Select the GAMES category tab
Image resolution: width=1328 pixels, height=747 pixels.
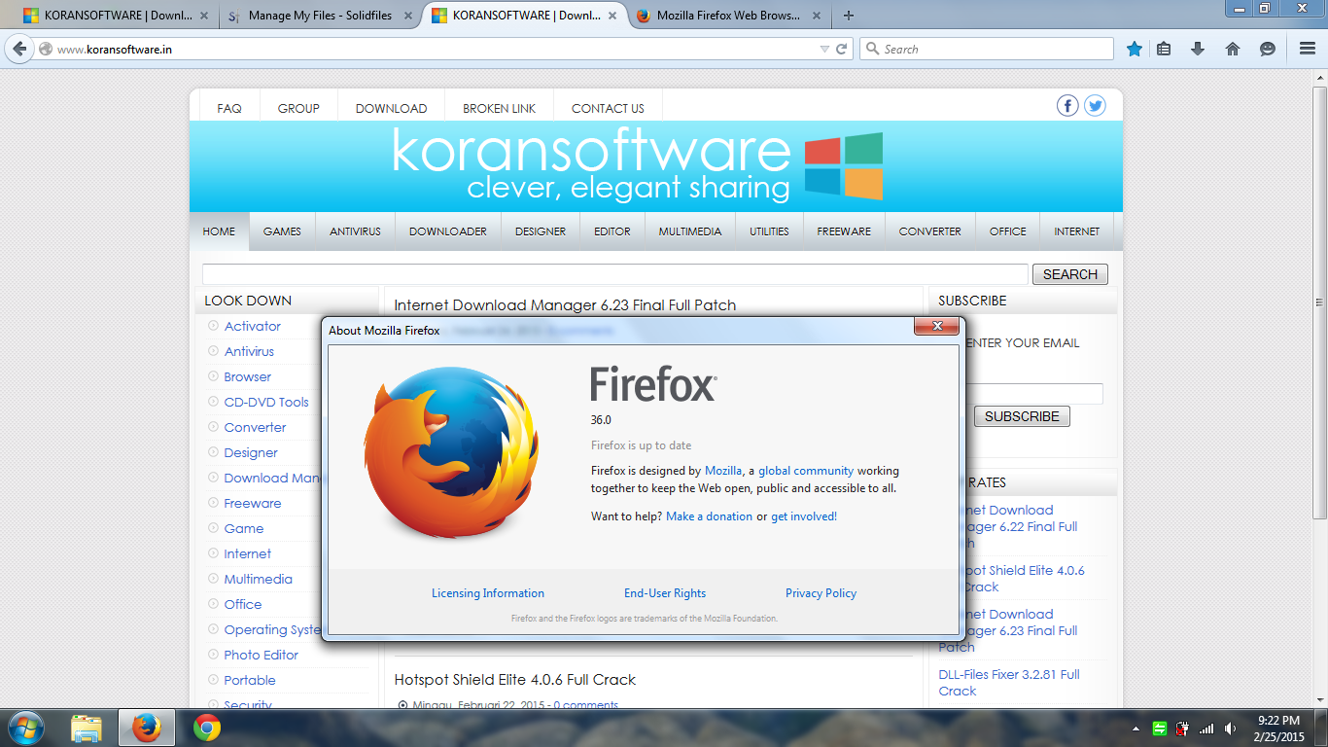point(282,231)
